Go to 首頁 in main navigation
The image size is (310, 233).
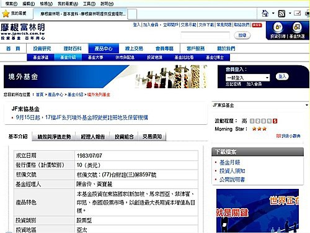(x=13, y=48)
